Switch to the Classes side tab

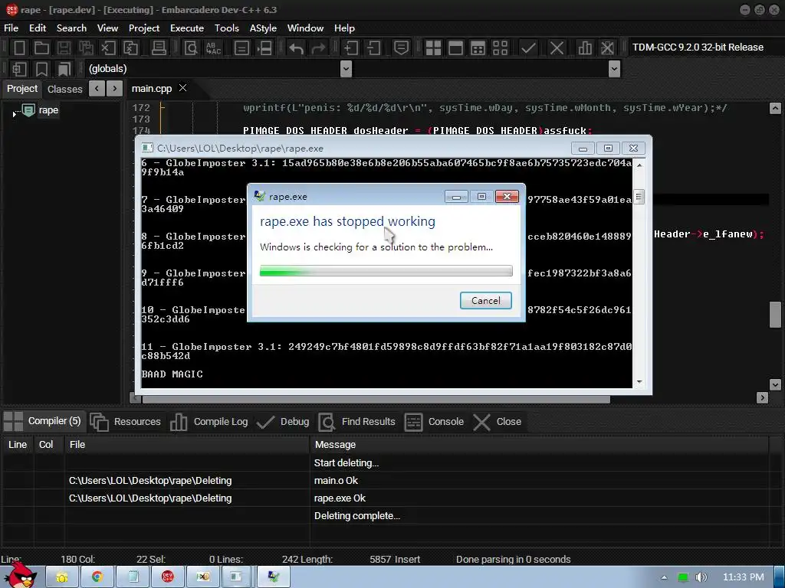pos(64,89)
